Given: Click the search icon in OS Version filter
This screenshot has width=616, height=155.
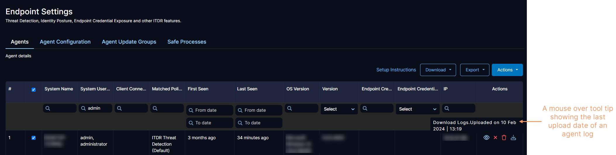Looking at the screenshot, I should coord(289,108).
